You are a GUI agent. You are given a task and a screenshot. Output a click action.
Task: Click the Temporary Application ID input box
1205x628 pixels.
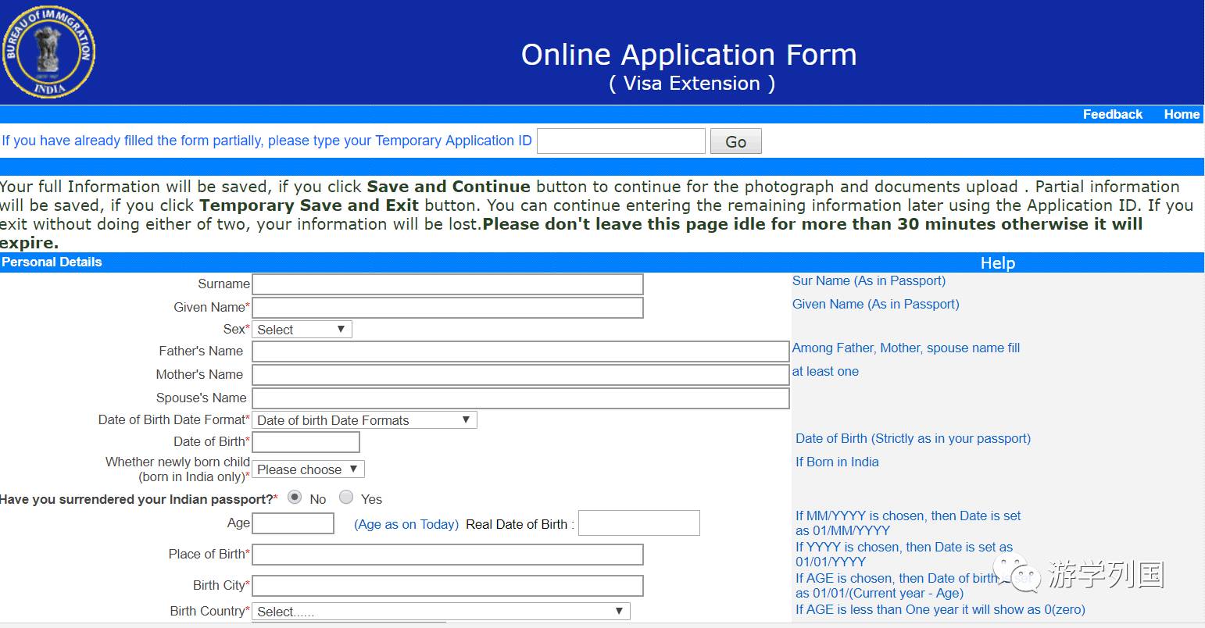click(621, 141)
